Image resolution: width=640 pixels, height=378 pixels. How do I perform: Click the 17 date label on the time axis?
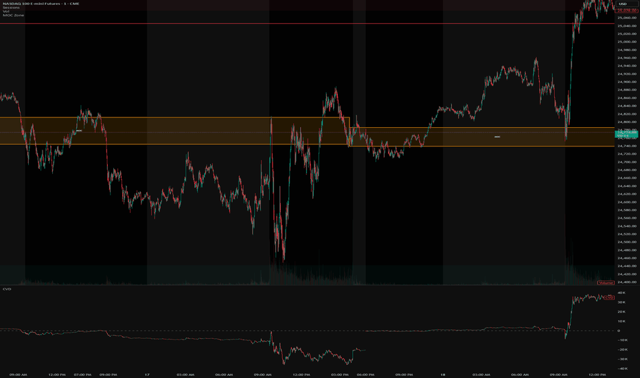click(147, 375)
